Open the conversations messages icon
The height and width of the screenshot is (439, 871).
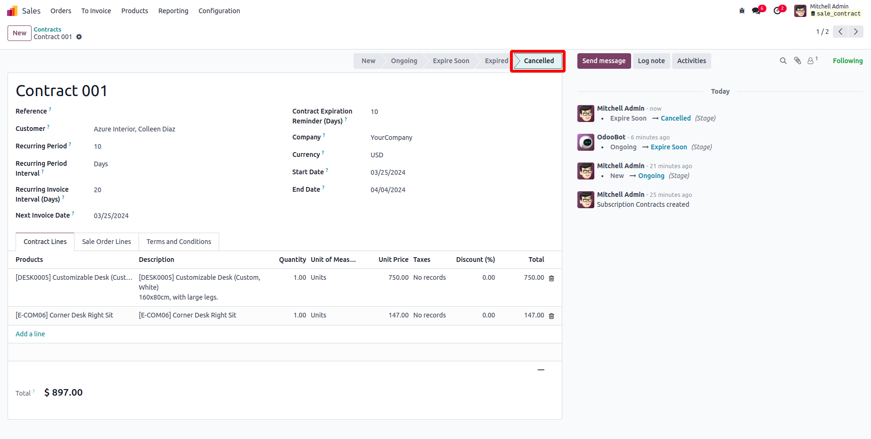(756, 11)
